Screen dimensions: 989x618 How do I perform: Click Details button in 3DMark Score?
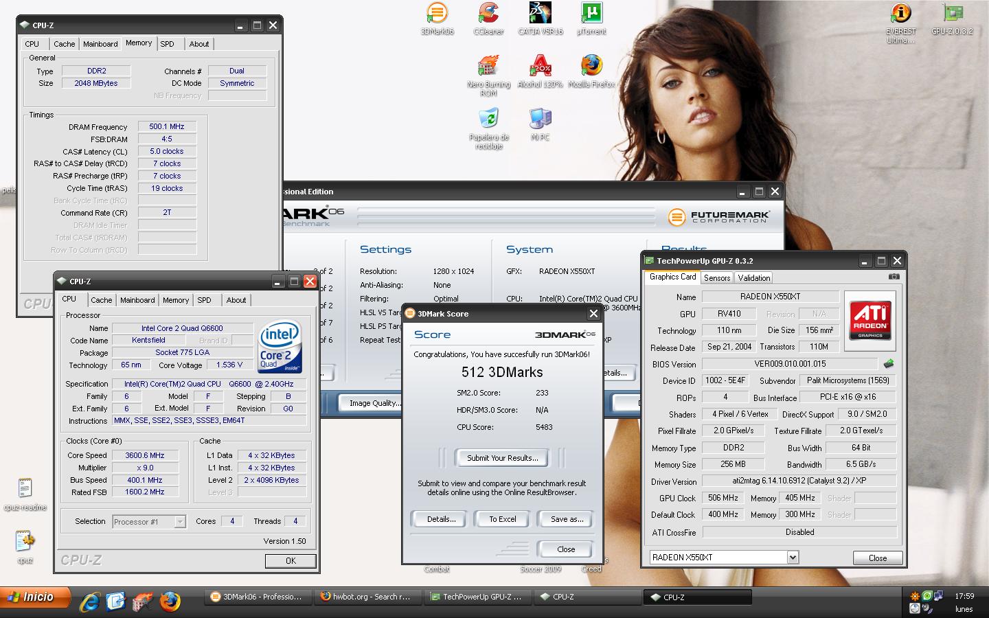[441, 519]
